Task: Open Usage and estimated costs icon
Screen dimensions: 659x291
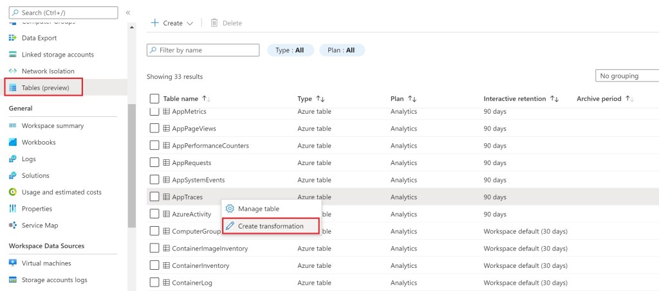Action: [x=13, y=192]
